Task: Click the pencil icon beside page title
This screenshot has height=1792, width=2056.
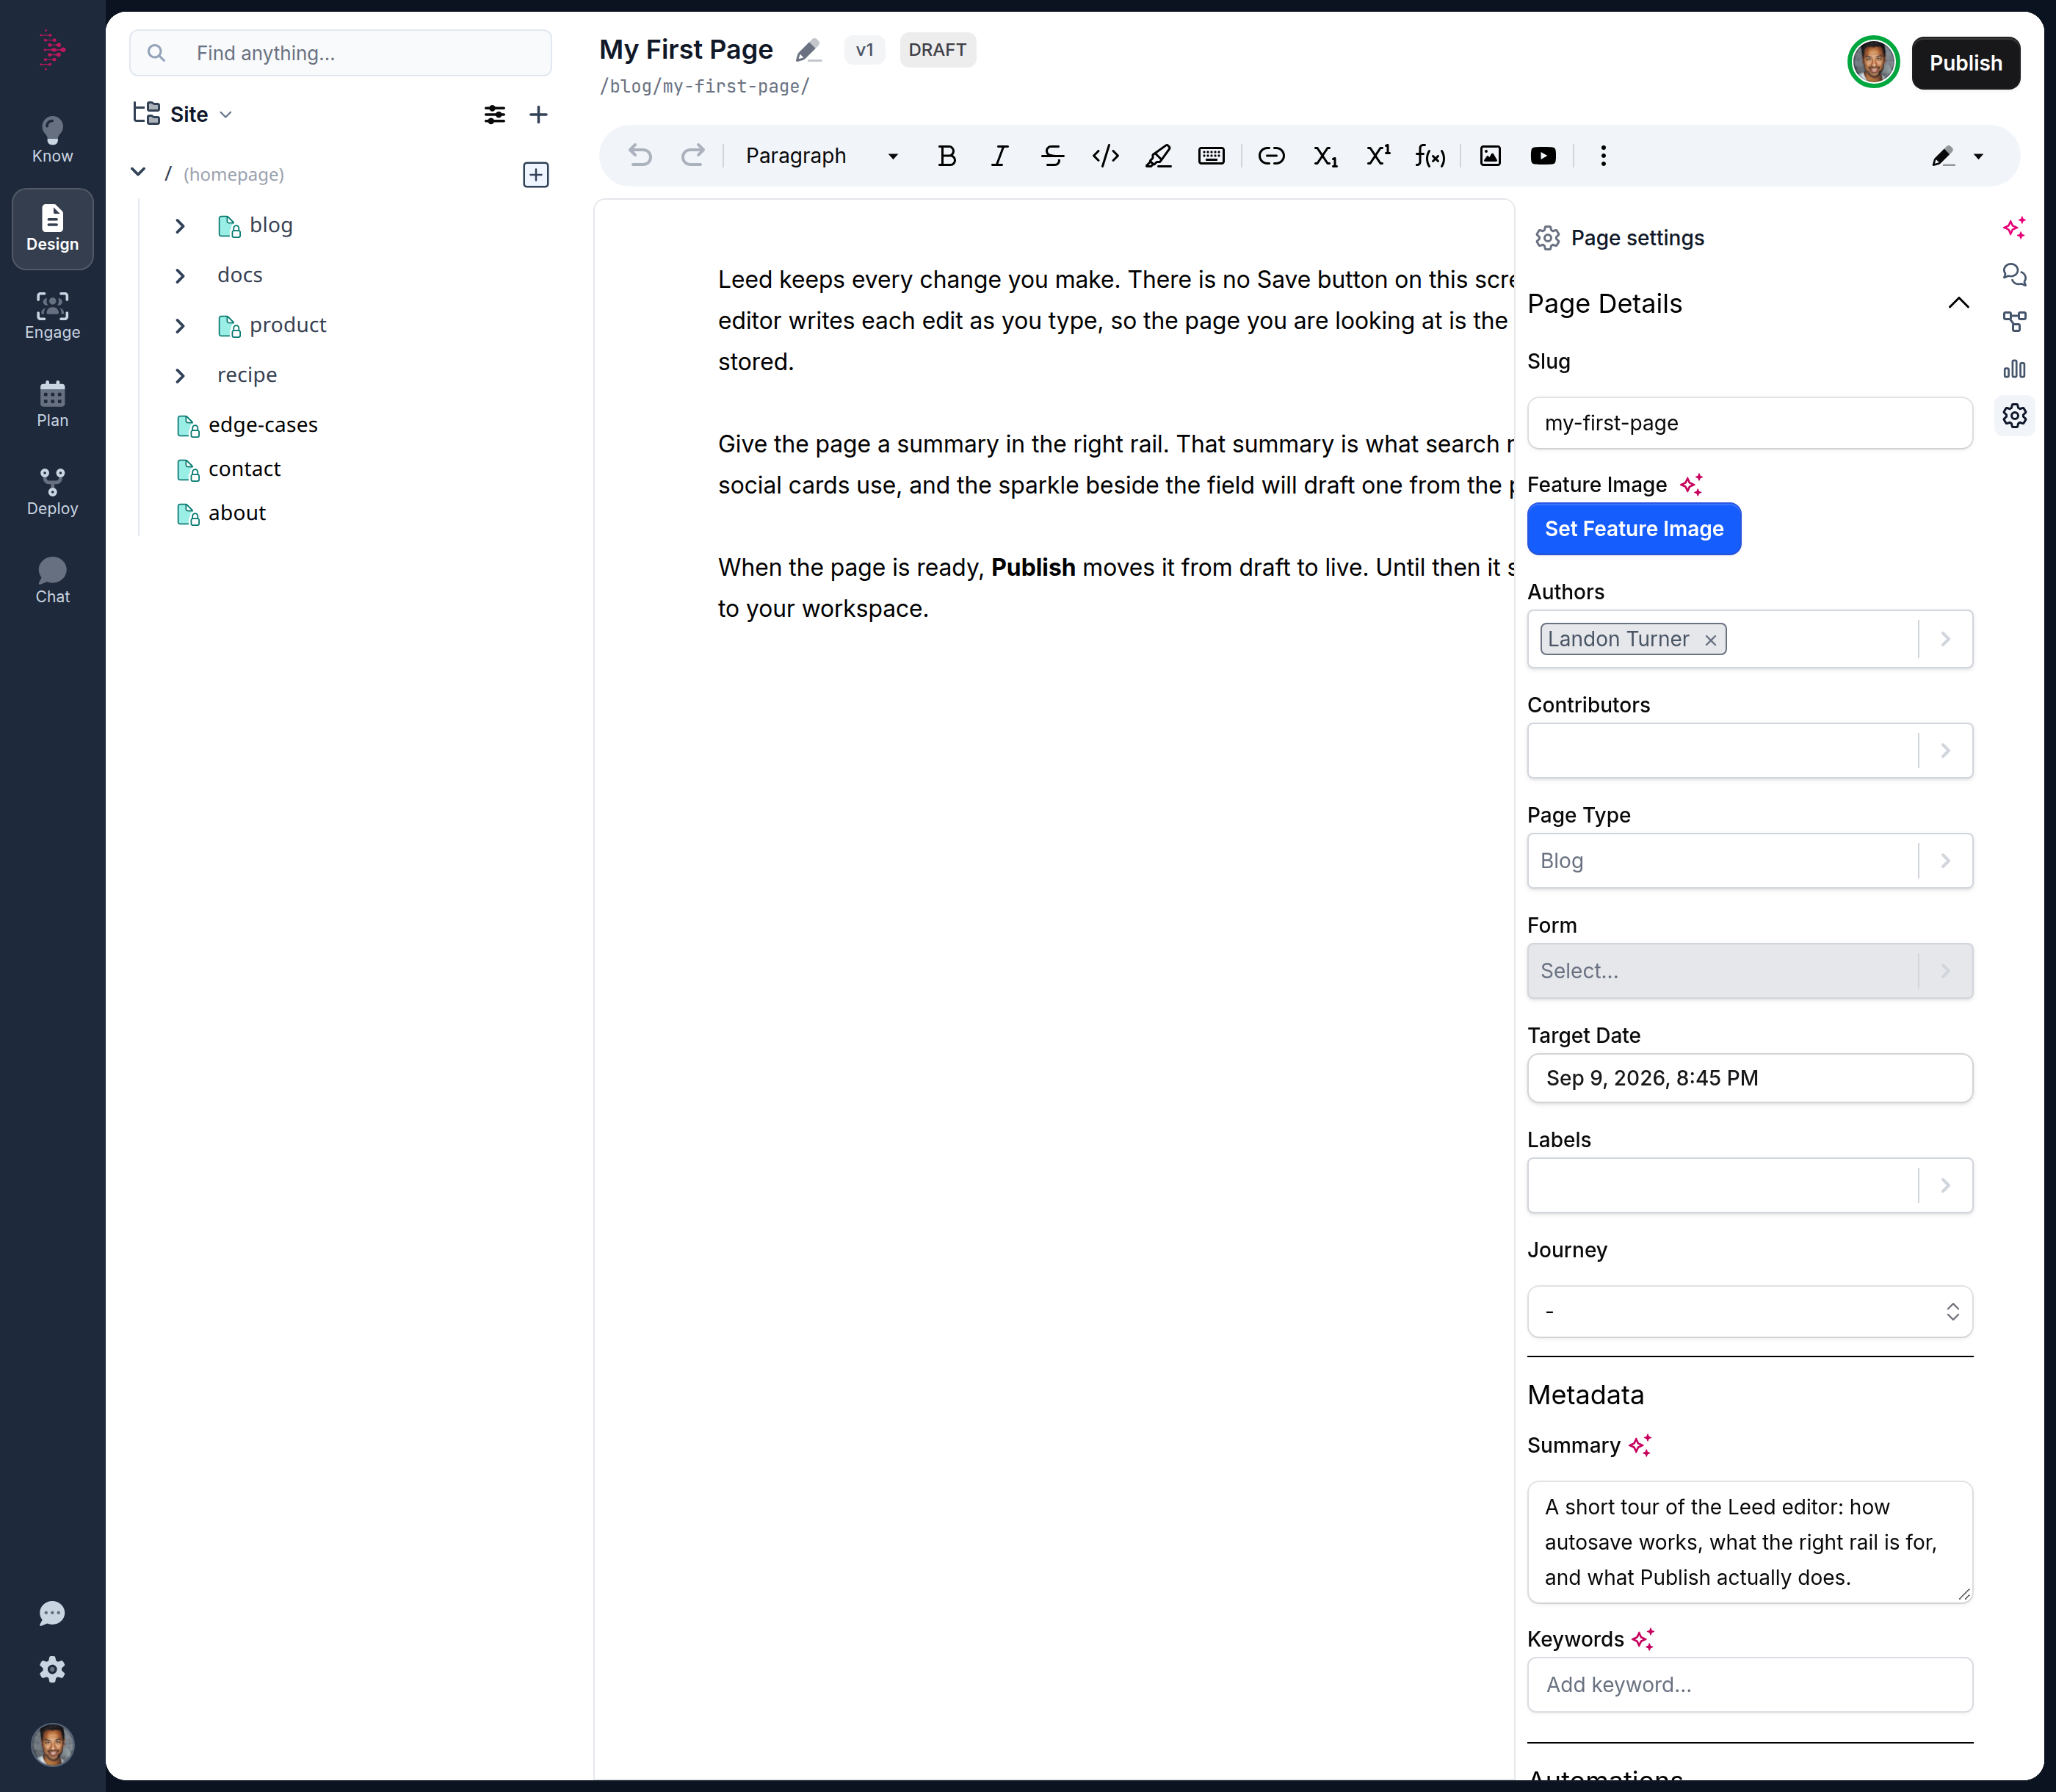Action: point(808,50)
